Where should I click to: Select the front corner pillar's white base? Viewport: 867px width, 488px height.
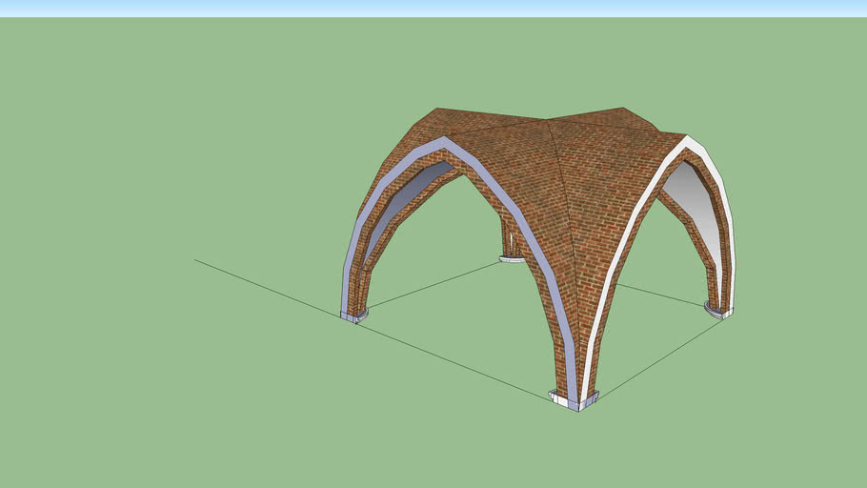click(574, 399)
